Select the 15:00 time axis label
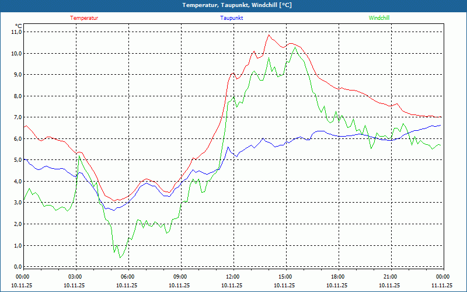 [285, 277]
